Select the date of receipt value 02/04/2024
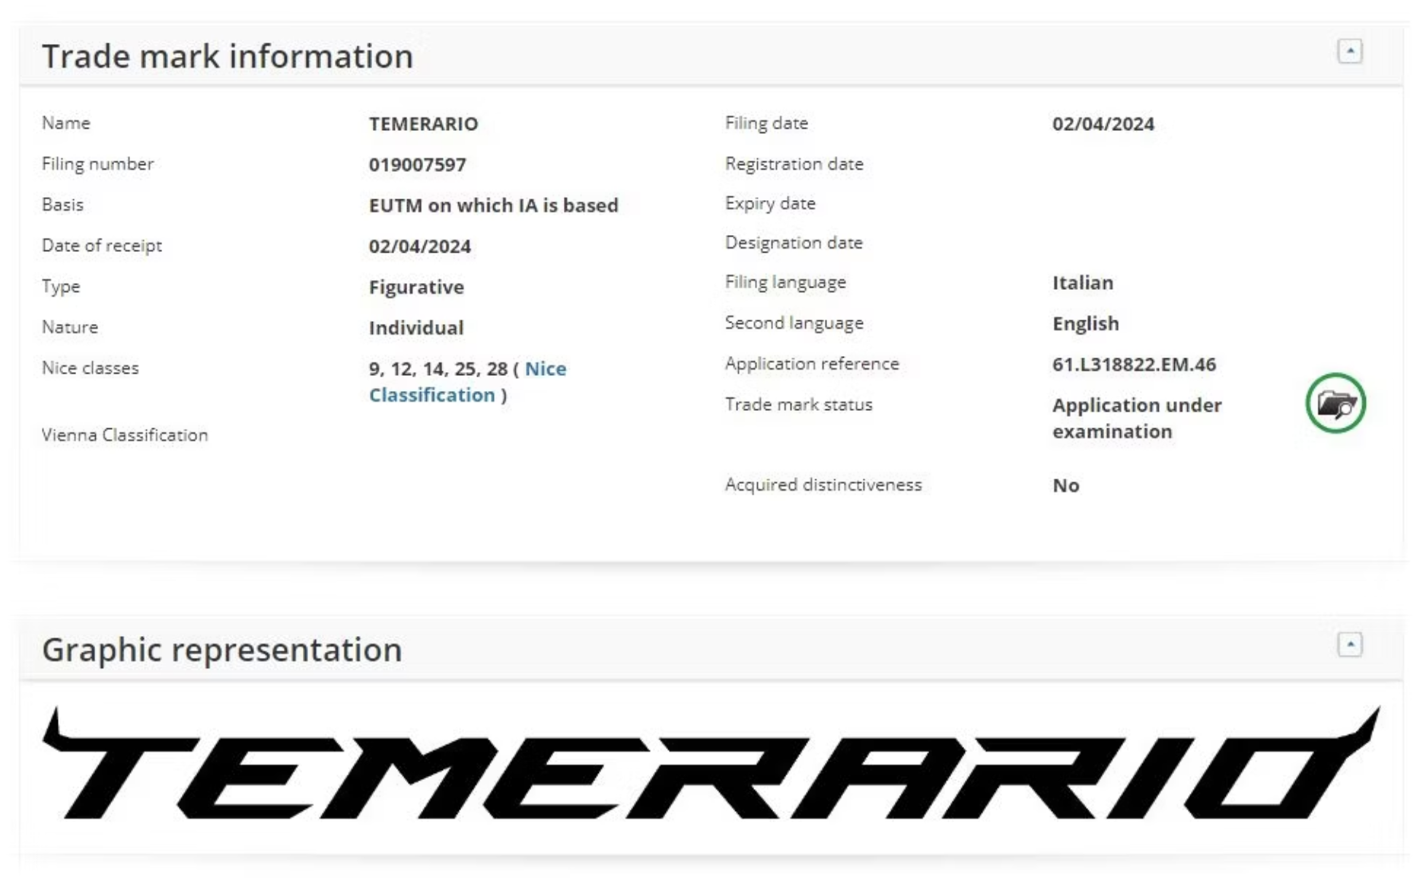Screen dimensions: 1426x878 coord(420,247)
